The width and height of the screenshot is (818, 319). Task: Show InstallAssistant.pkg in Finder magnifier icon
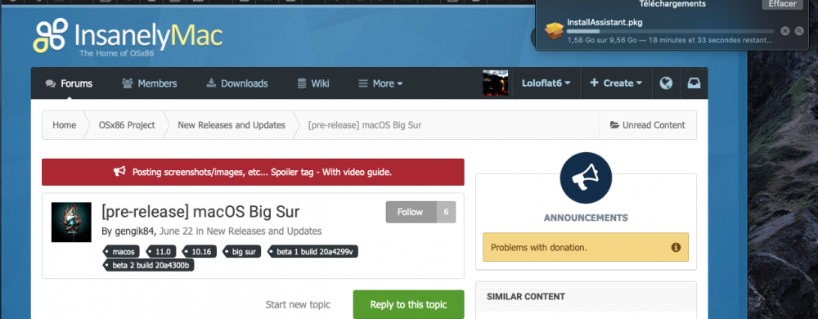[x=799, y=31]
